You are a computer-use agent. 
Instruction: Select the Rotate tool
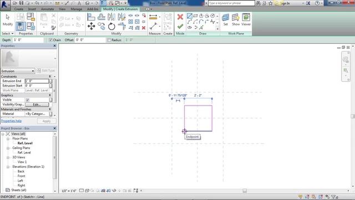pos(111,26)
